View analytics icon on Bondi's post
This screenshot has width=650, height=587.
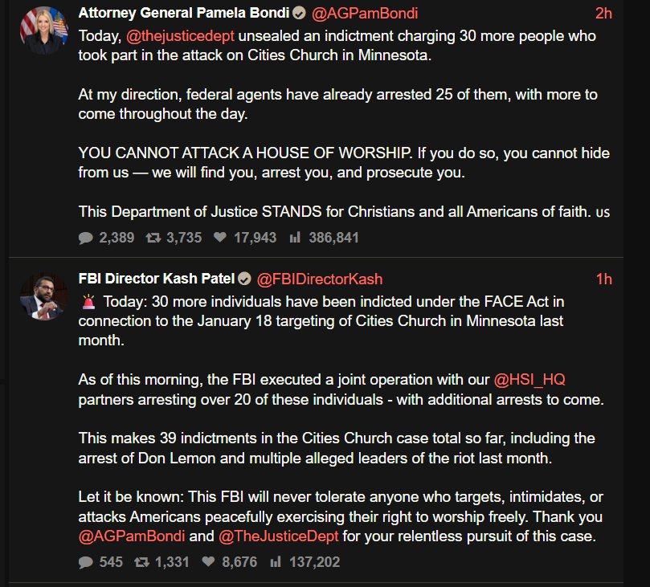(294, 238)
